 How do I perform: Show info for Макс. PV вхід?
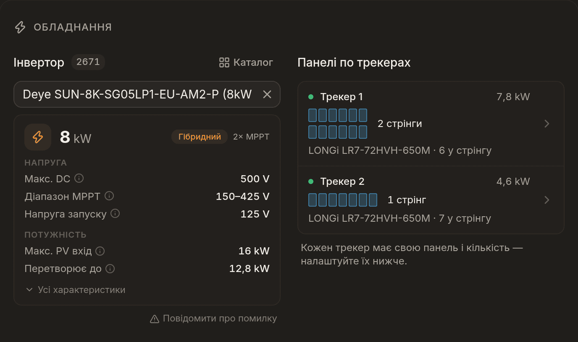(100, 251)
